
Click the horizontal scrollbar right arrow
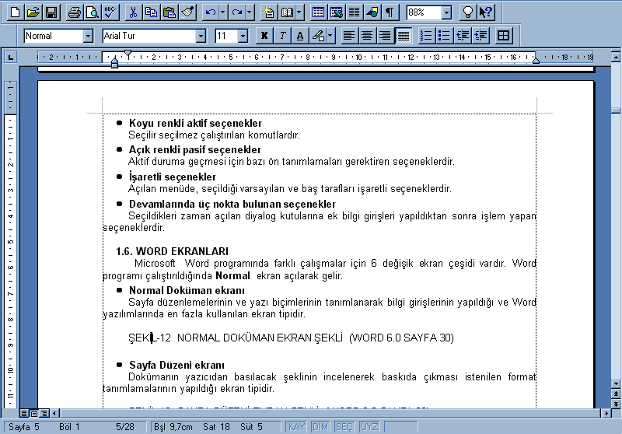pyautogui.click(x=606, y=413)
